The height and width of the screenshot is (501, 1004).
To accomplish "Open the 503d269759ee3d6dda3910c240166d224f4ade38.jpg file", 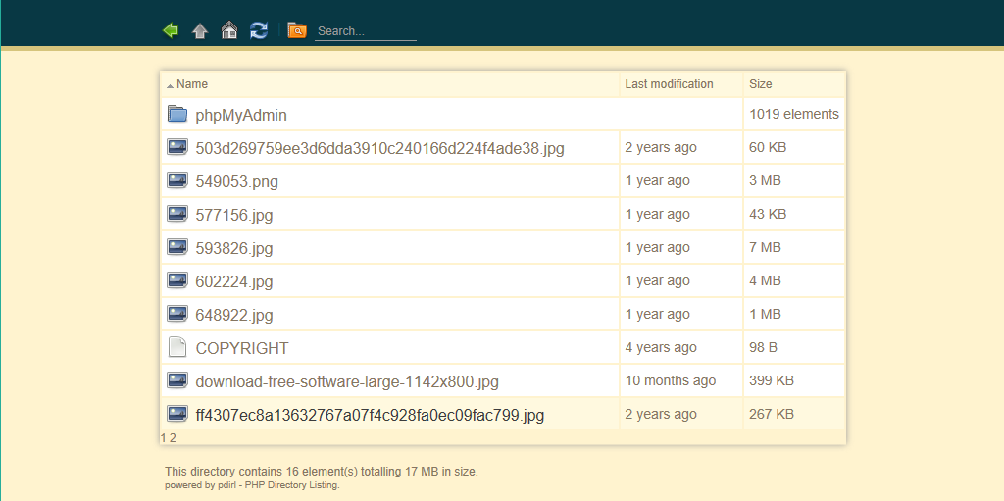I will pyautogui.click(x=379, y=149).
